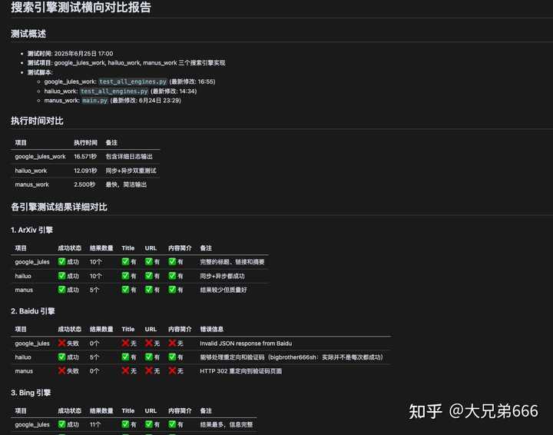Image resolution: width=553 pixels, height=435 pixels.
Task: Click the remark 最快，简洁输出
Action: point(126,184)
